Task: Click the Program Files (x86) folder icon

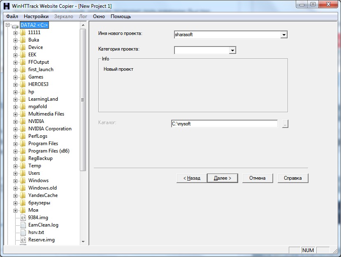Action: point(23,151)
